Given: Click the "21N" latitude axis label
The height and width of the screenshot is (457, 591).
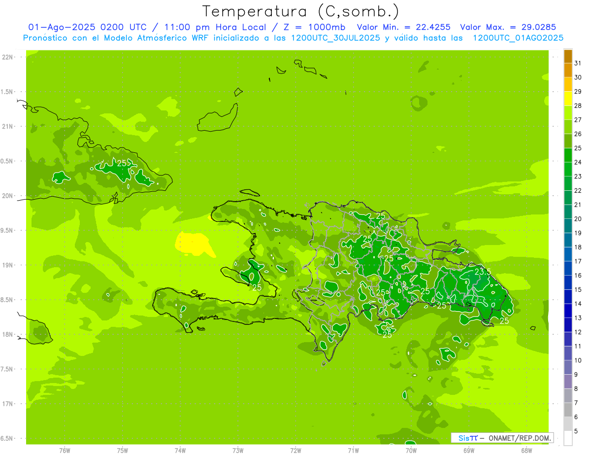Looking at the screenshot, I should tap(7, 126).
